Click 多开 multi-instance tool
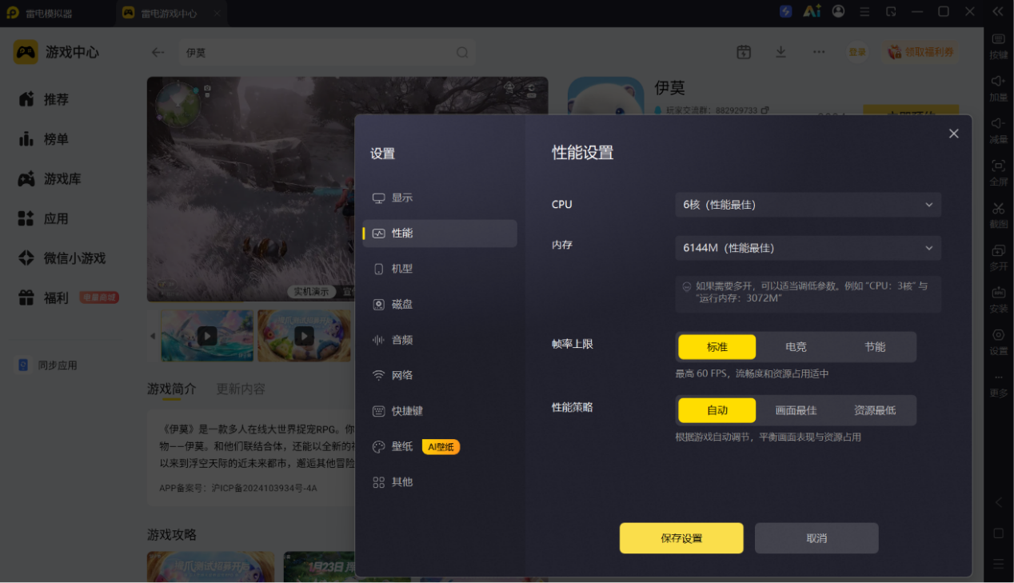1014x583 pixels. [999, 258]
